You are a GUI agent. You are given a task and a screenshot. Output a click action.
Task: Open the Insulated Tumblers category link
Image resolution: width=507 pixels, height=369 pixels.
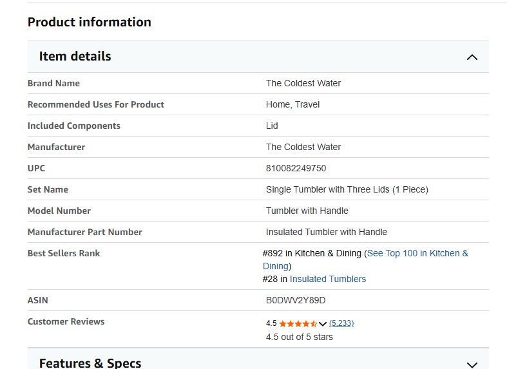click(328, 279)
